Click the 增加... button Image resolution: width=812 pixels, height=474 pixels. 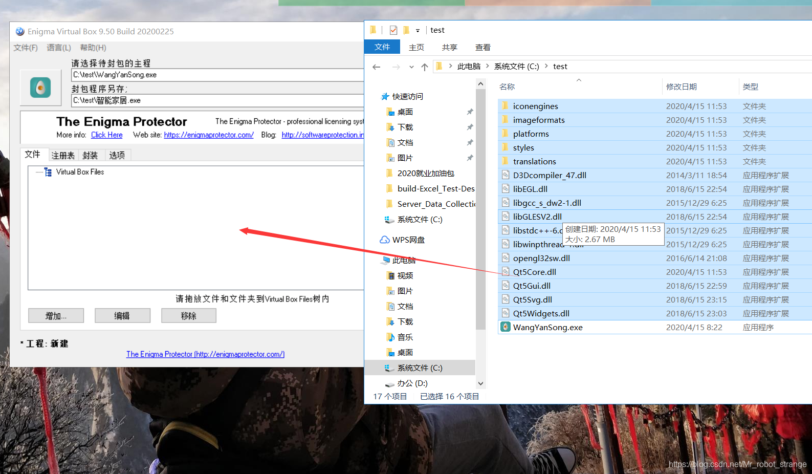coord(56,316)
